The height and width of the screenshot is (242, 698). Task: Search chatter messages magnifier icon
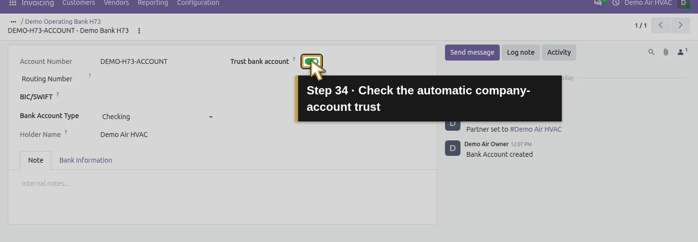651,52
